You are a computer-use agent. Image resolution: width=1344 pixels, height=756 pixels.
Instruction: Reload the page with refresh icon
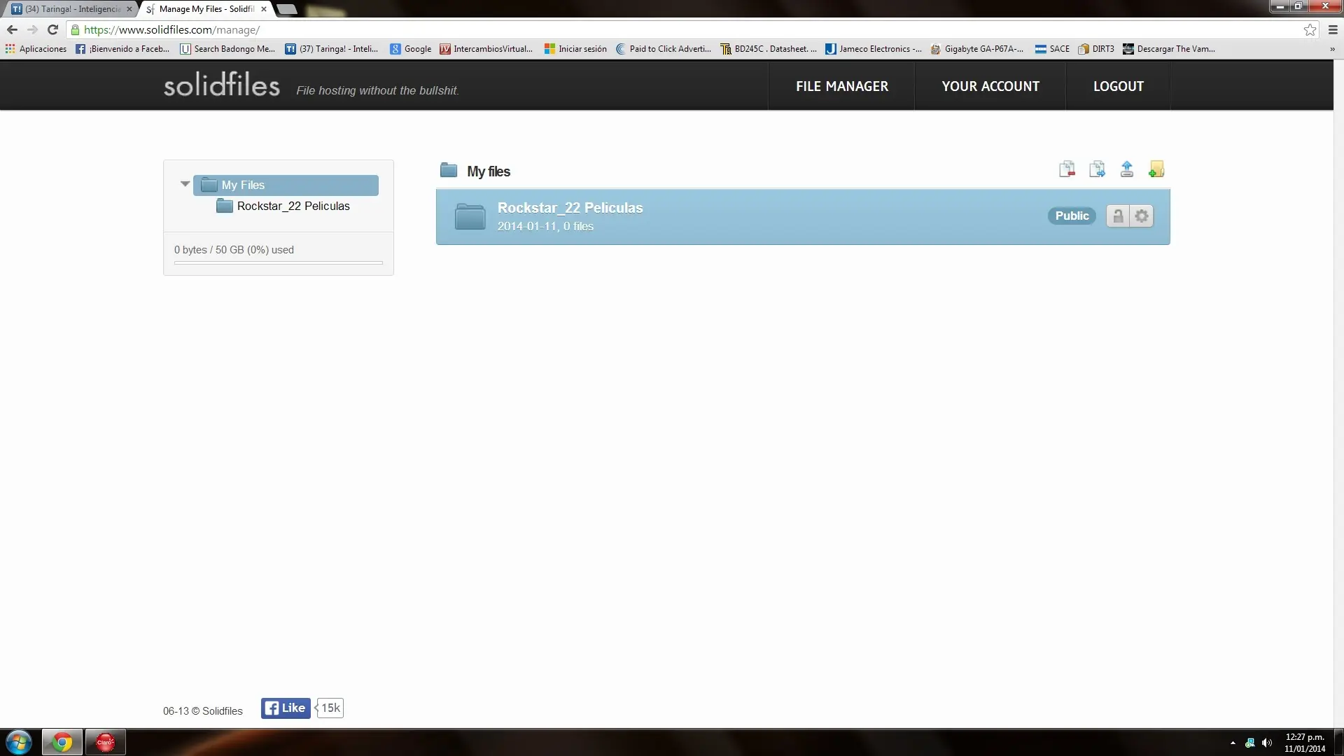click(52, 29)
